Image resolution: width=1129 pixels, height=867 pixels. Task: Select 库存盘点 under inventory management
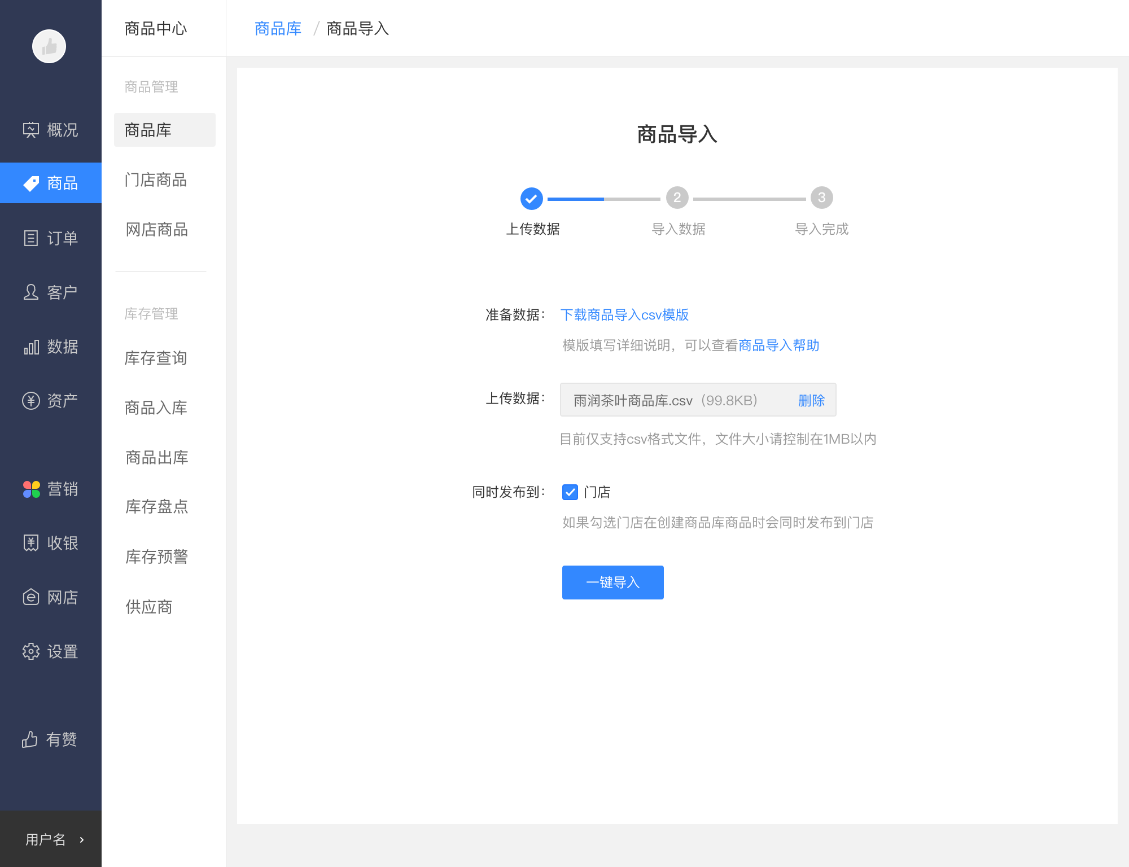[x=156, y=507]
